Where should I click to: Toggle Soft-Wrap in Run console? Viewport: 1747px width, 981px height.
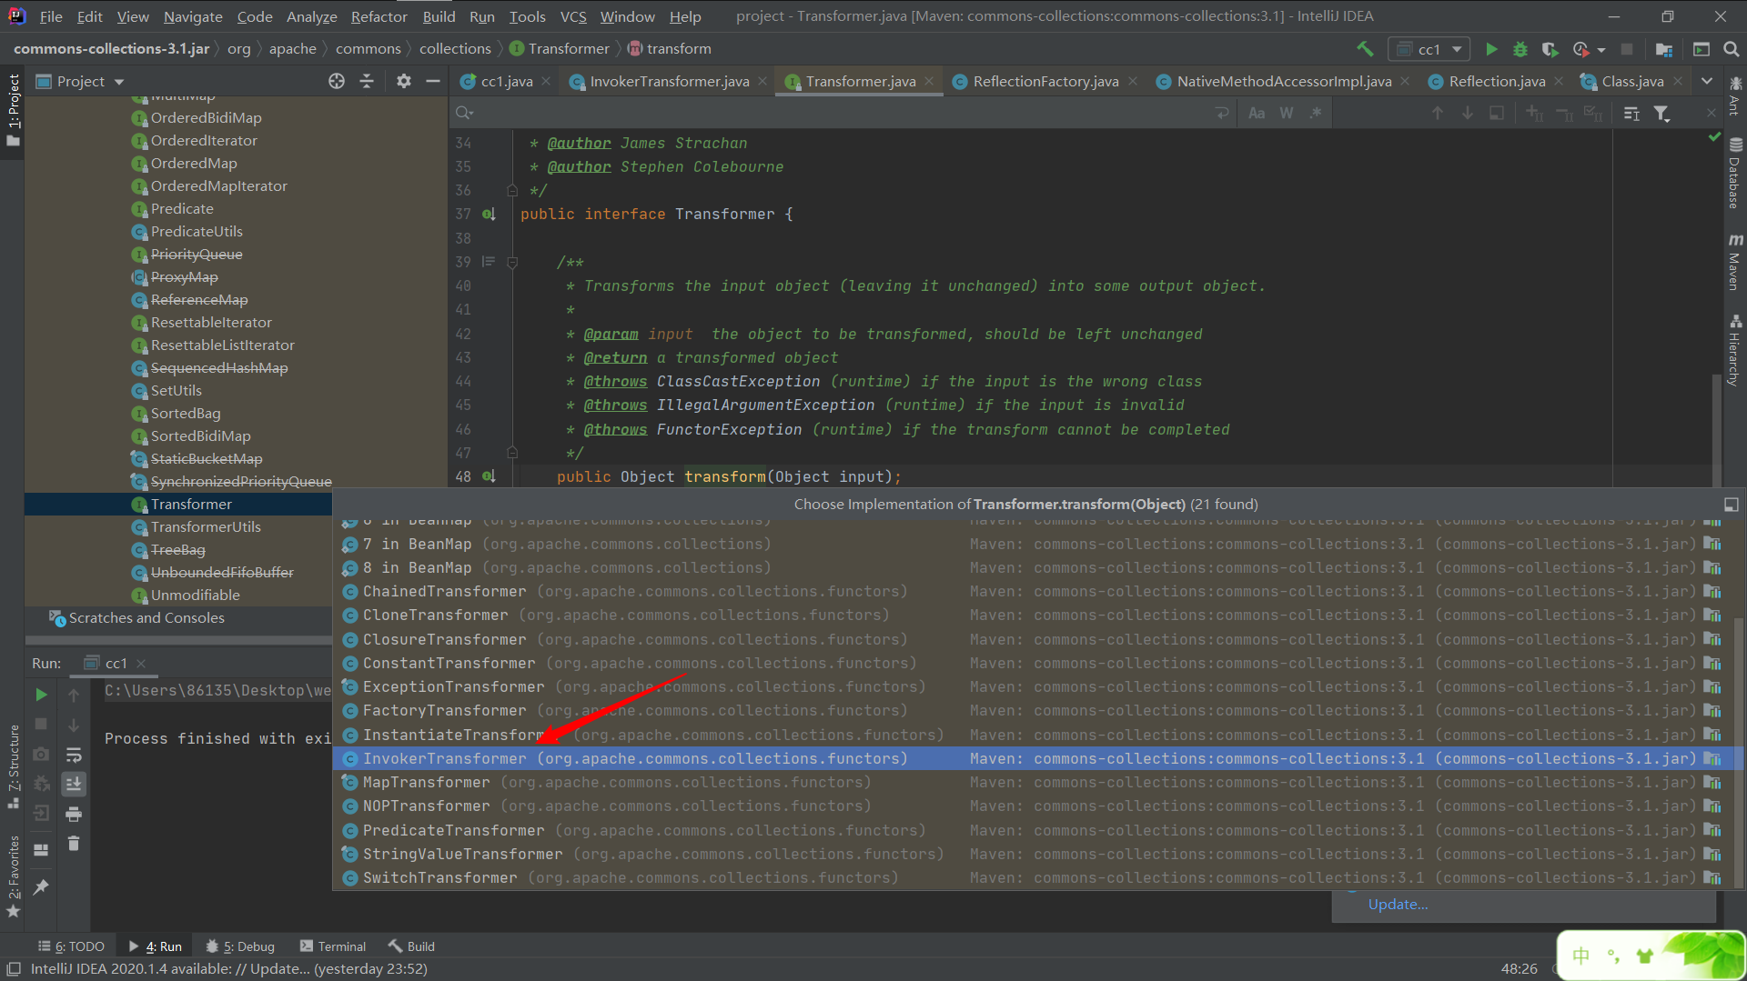pos(74,755)
